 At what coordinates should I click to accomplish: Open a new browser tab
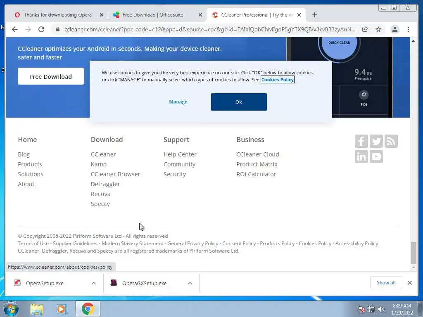(314, 15)
